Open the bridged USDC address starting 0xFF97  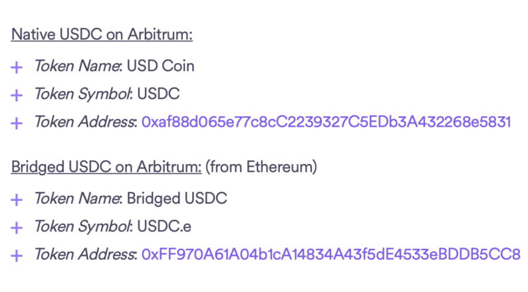[330, 254]
